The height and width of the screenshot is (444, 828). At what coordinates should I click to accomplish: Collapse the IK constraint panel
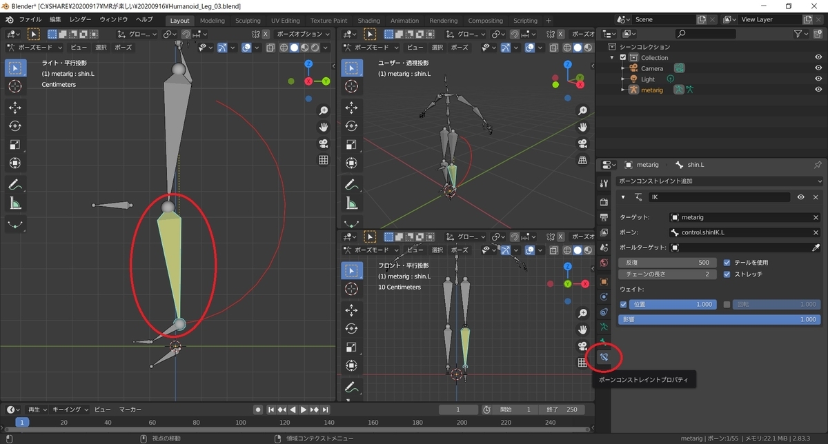coord(624,197)
